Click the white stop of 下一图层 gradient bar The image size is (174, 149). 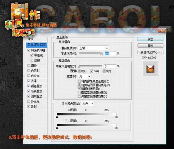tap(116, 128)
